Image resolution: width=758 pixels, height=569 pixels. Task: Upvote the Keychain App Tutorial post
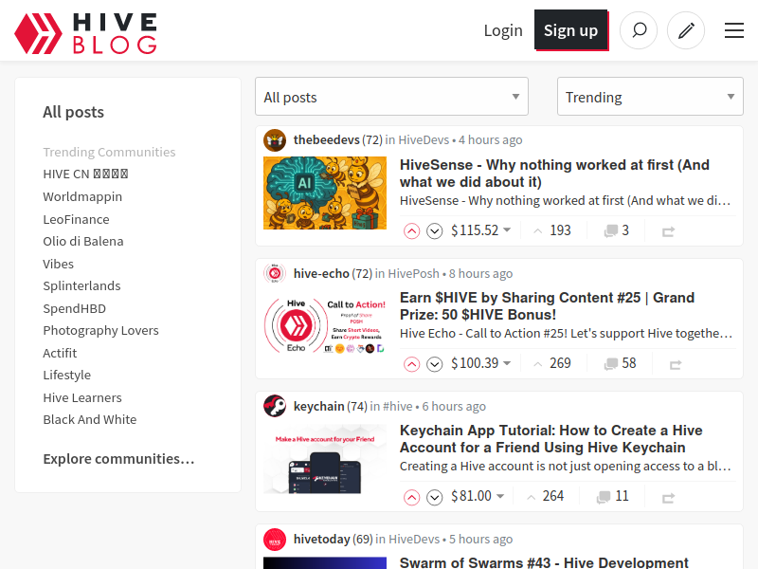(411, 497)
